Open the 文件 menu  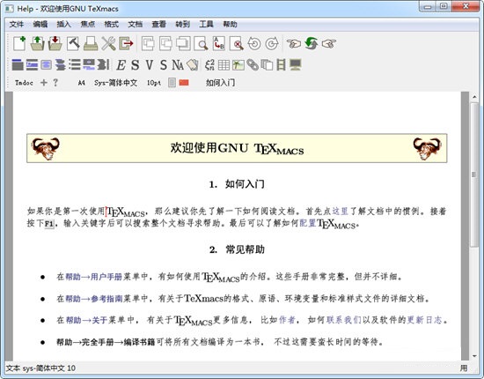coord(17,24)
